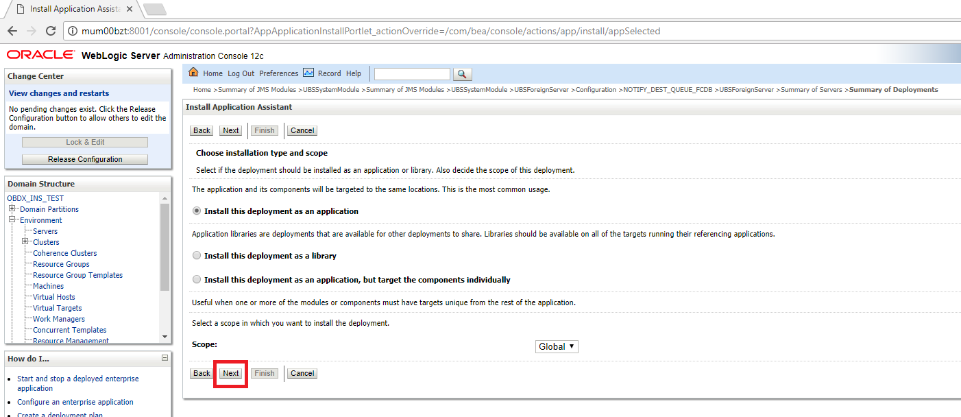Click the bottom Back button
The width and height of the screenshot is (961, 417).
tap(202, 373)
